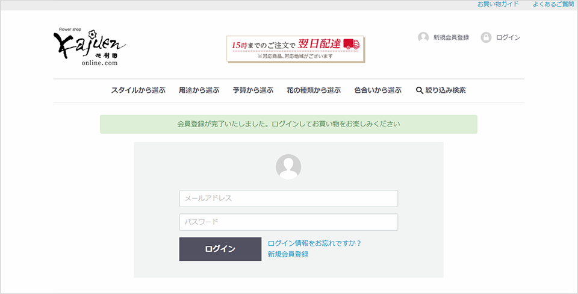Select the 色合いから選ぶ navigation item
This screenshot has width=578, height=294.
(x=378, y=90)
